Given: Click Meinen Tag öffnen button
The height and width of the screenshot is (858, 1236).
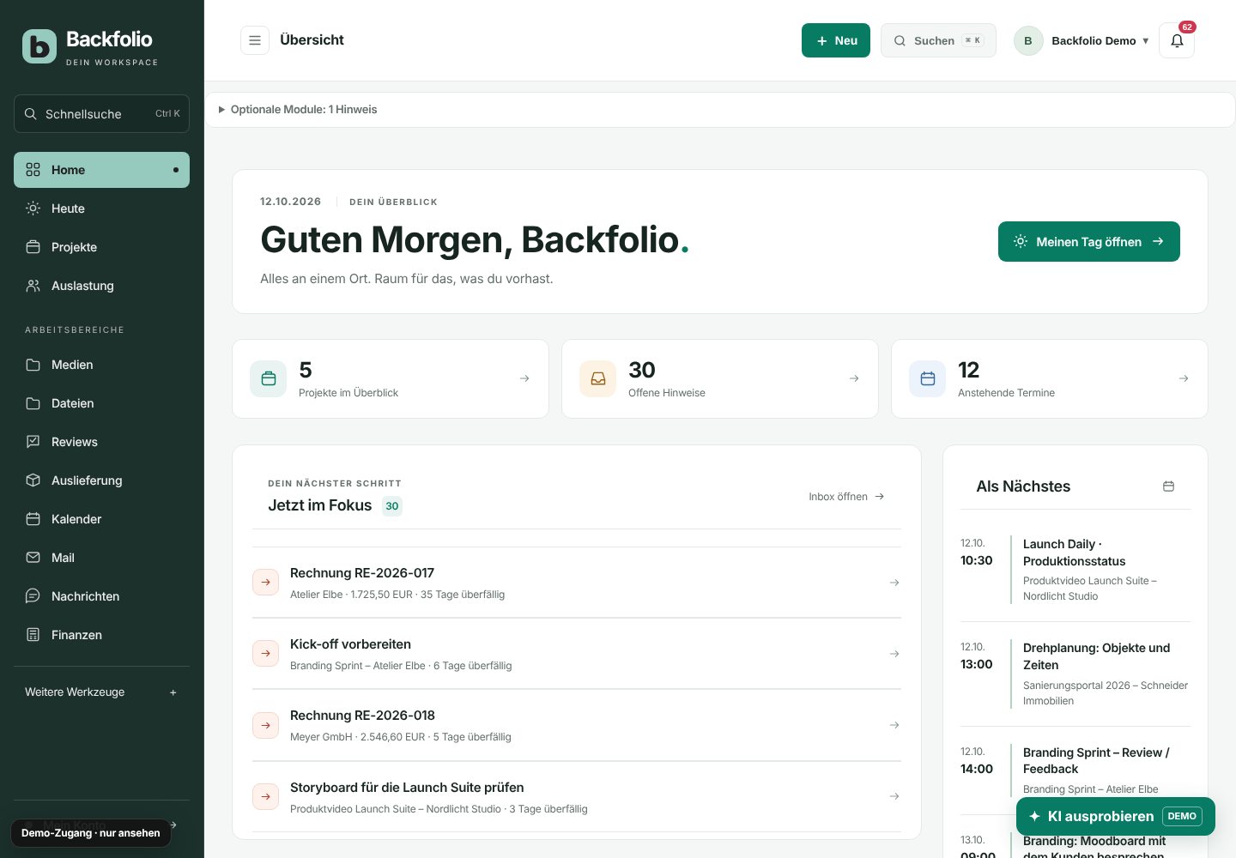Looking at the screenshot, I should click(1089, 242).
